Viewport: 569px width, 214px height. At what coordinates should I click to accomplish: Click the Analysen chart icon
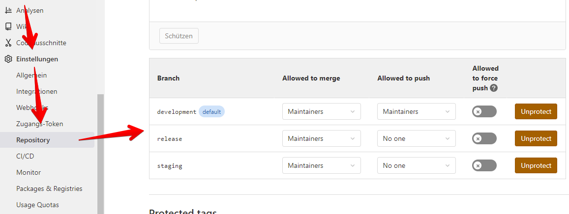8,10
